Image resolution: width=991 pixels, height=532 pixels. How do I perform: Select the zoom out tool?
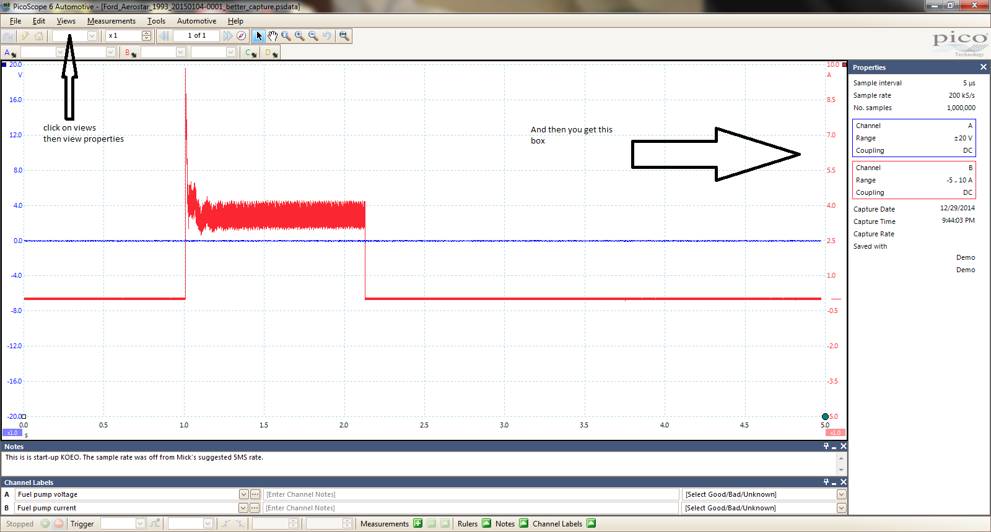[x=313, y=36]
